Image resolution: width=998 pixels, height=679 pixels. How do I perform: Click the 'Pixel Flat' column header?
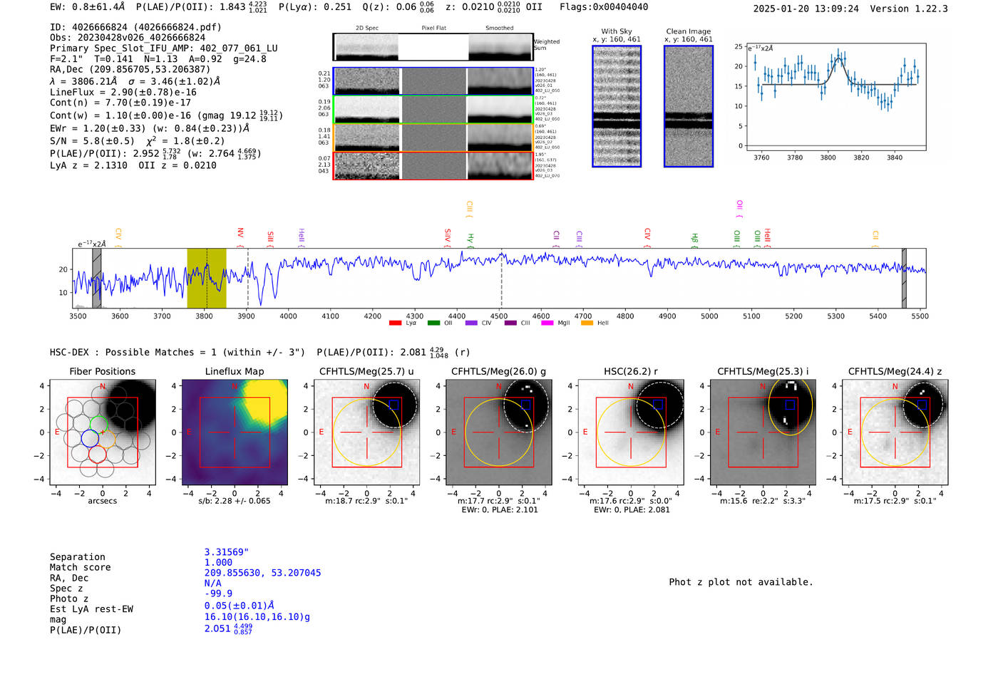[434, 28]
